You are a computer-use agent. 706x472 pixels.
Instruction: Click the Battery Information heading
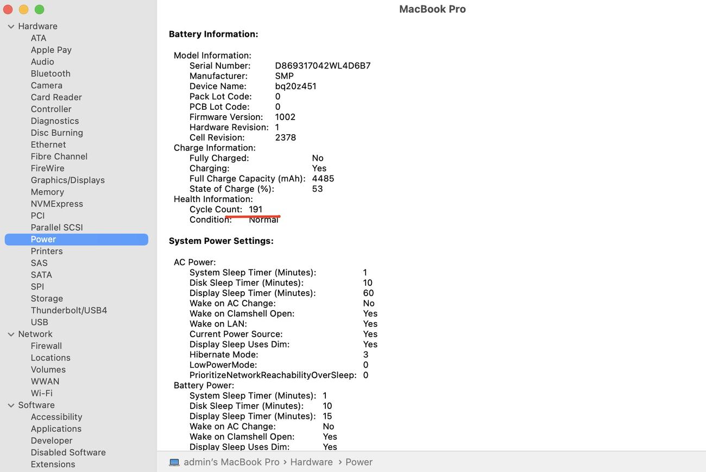(213, 34)
